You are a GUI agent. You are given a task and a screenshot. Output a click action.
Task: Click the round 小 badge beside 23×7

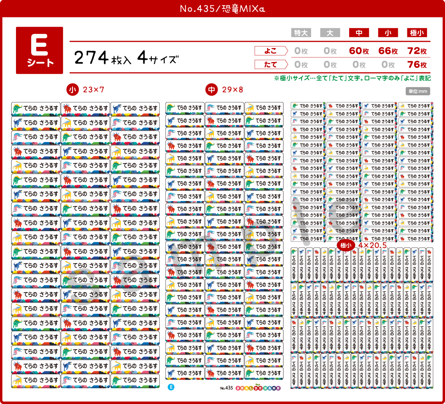72,90
